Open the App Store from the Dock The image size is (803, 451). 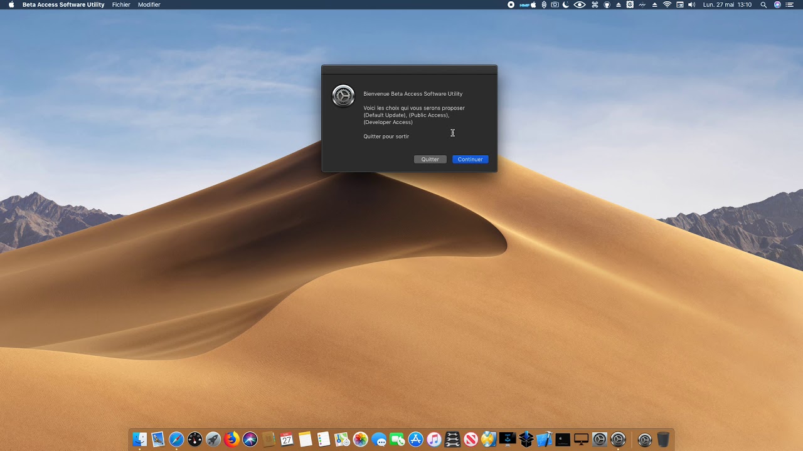coord(416,440)
